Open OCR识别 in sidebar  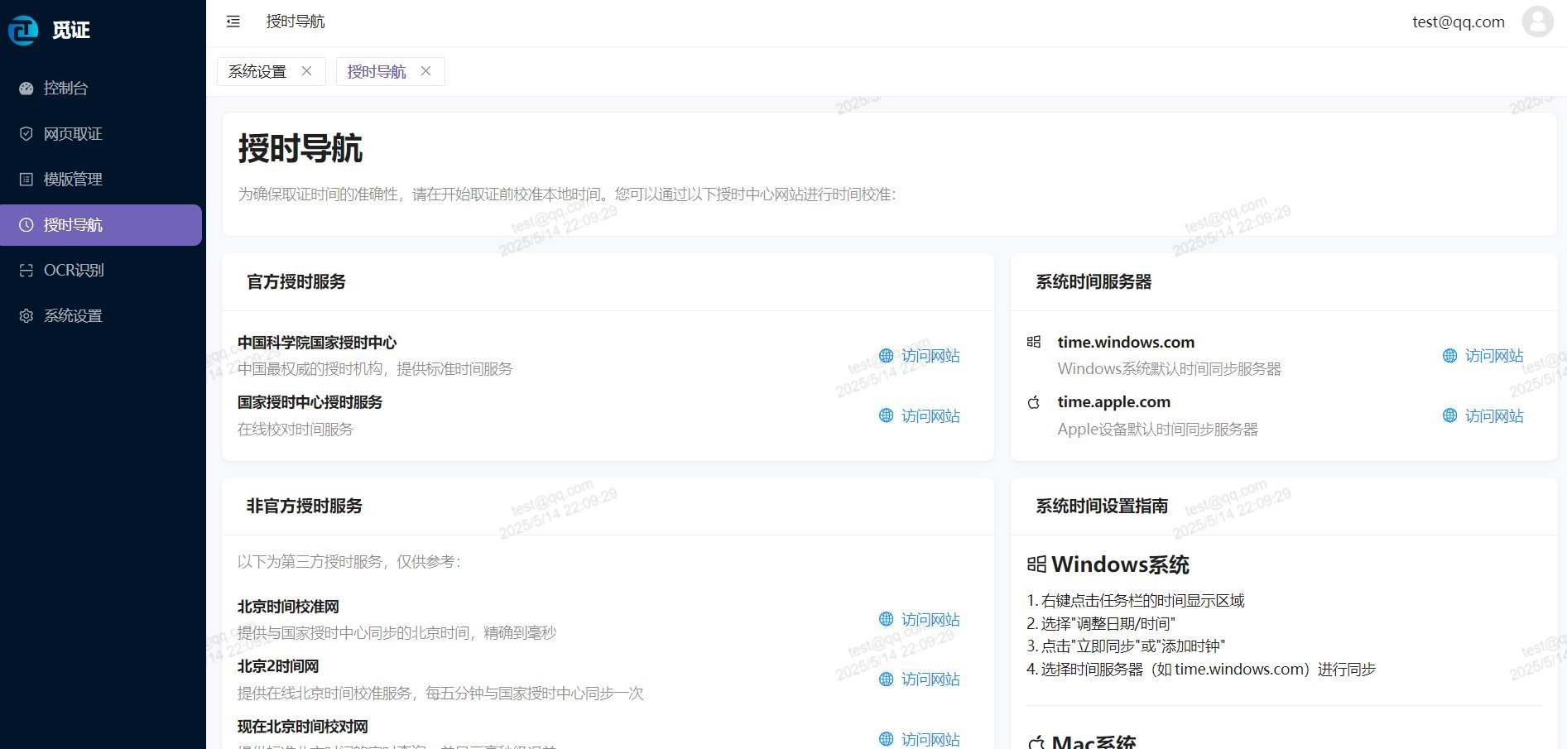click(x=74, y=270)
